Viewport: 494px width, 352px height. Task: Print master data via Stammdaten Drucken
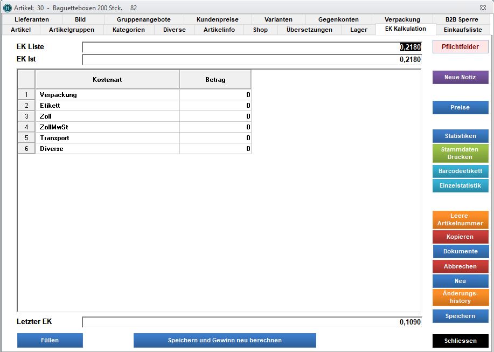[460, 154]
